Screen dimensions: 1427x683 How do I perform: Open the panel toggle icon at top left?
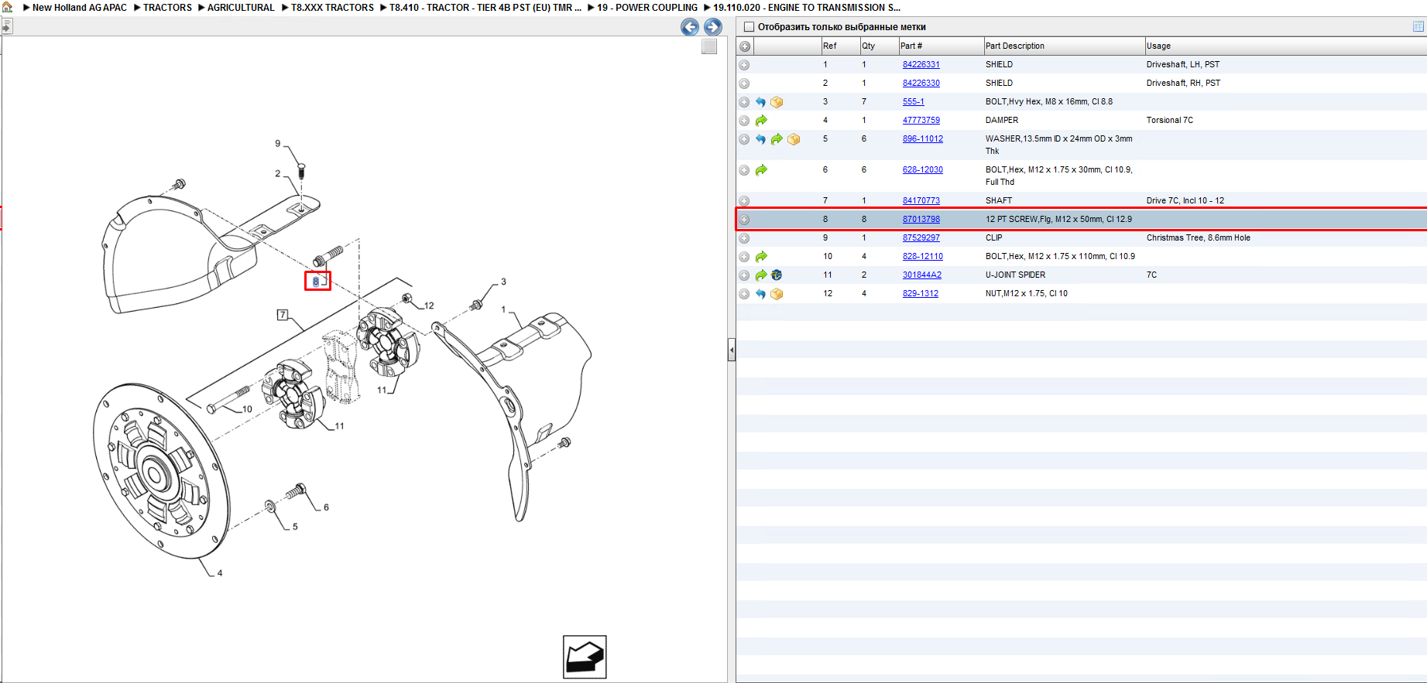[6, 26]
